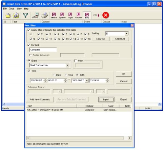Click the Device column header in main window
The height and width of the screenshot is (150, 165).
pos(111,22)
